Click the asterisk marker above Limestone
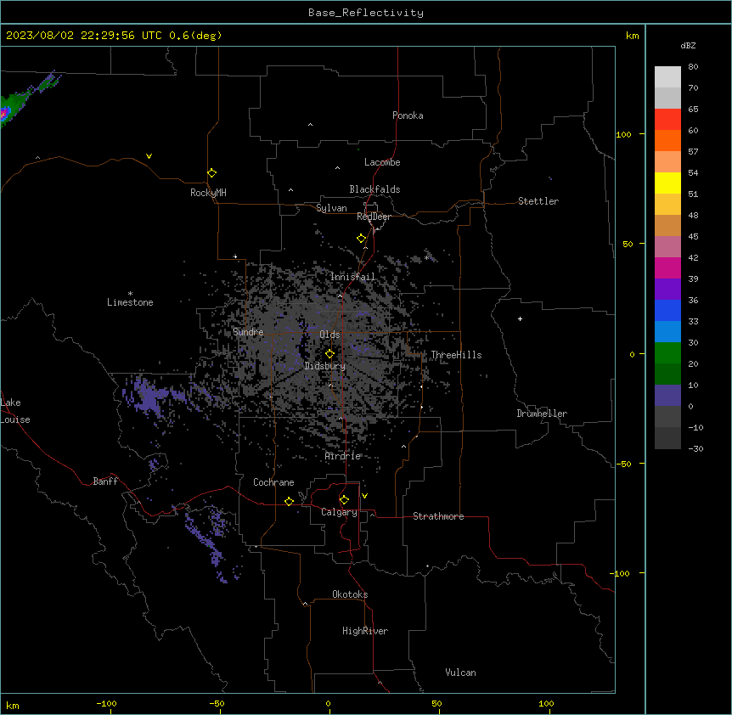 130,294
